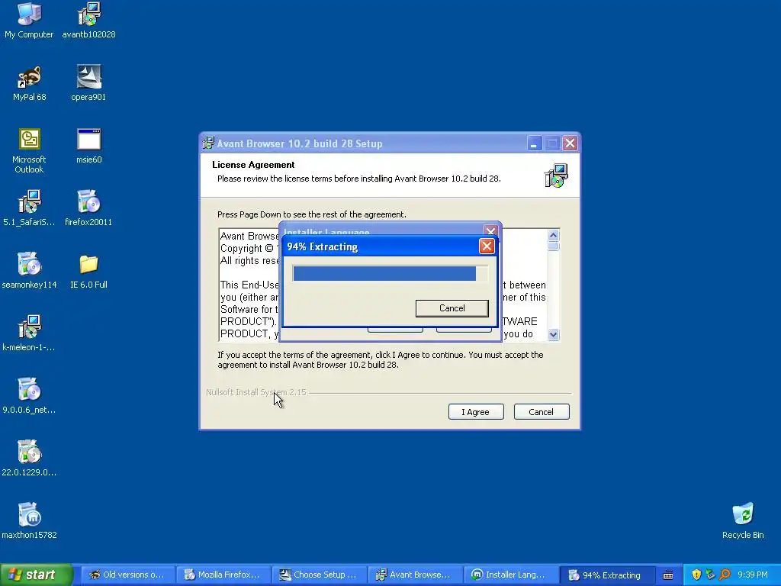Image resolution: width=781 pixels, height=586 pixels.
Task: Click the Start button
Action: click(x=36, y=575)
